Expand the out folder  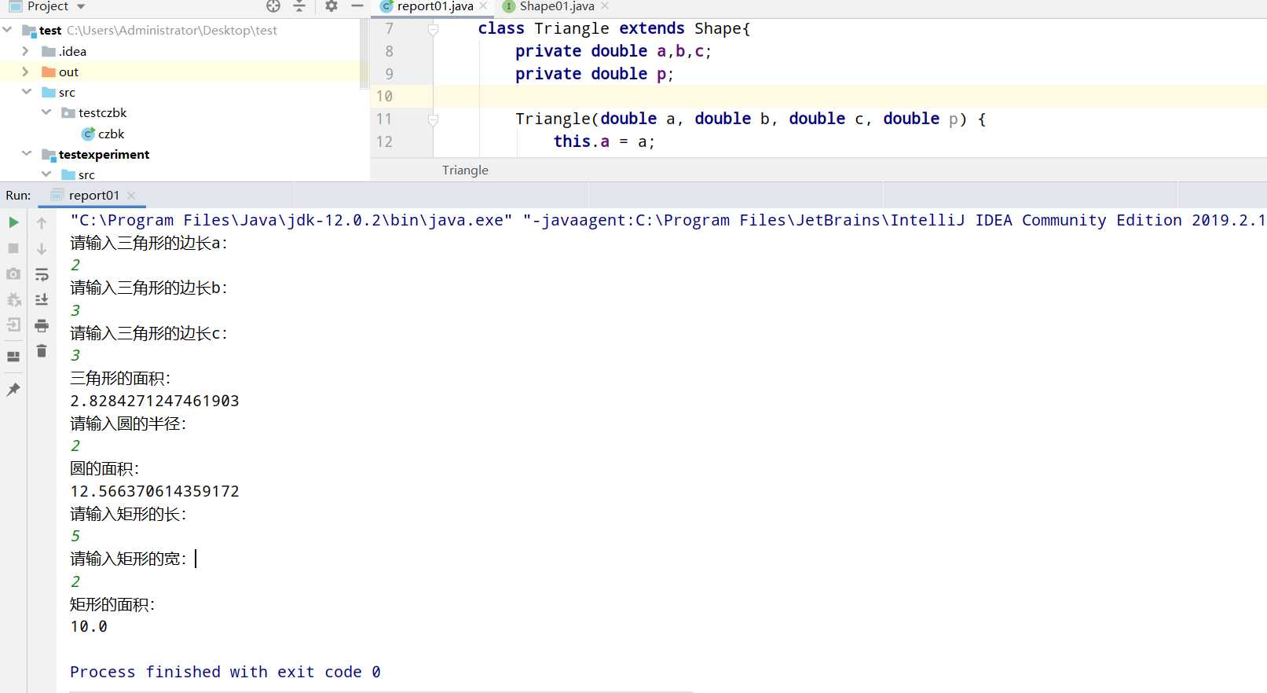click(x=25, y=71)
